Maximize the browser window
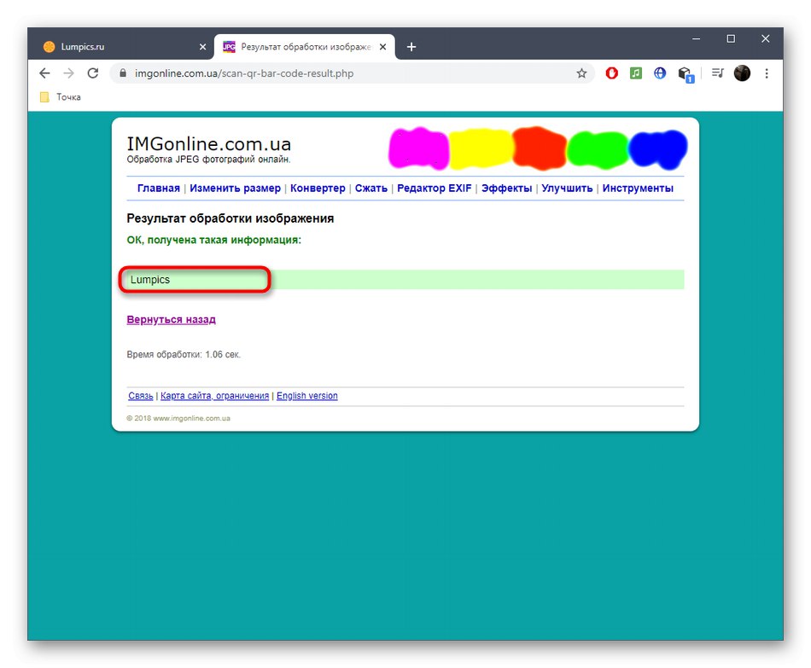 click(x=731, y=38)
